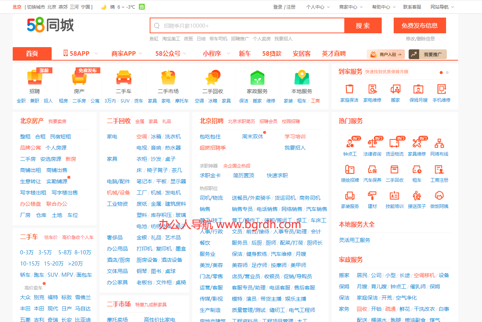Open the 招聘 briefcase icon
The width and height of the screenshot is (482, 322).
coord(34,78)
